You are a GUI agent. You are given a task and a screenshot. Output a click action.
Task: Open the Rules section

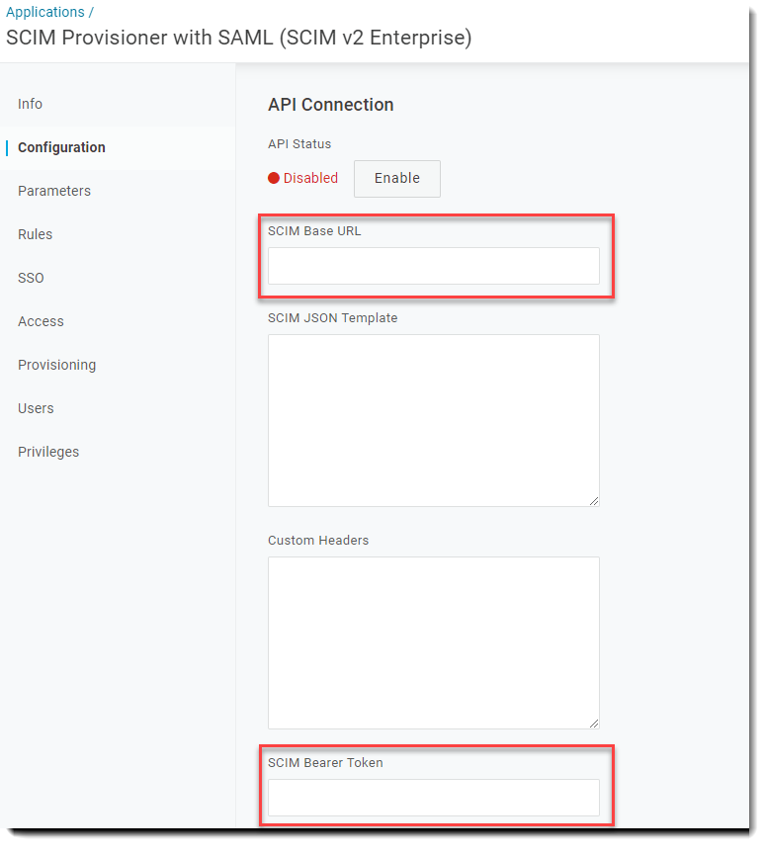click(35, 234)
